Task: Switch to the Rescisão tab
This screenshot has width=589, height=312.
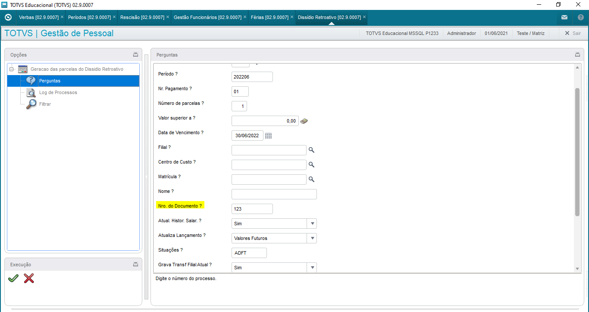Action: pos(142,17)
